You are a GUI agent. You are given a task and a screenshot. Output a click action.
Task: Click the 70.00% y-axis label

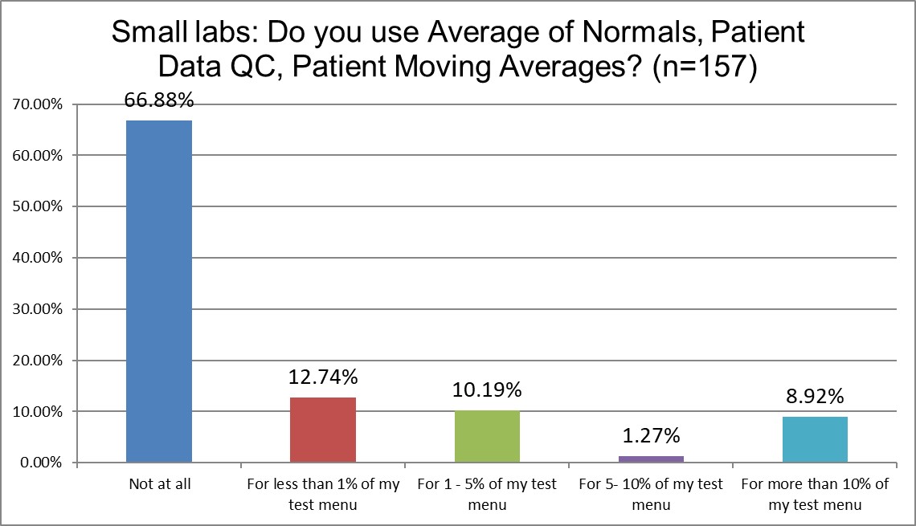click(39, 104)
